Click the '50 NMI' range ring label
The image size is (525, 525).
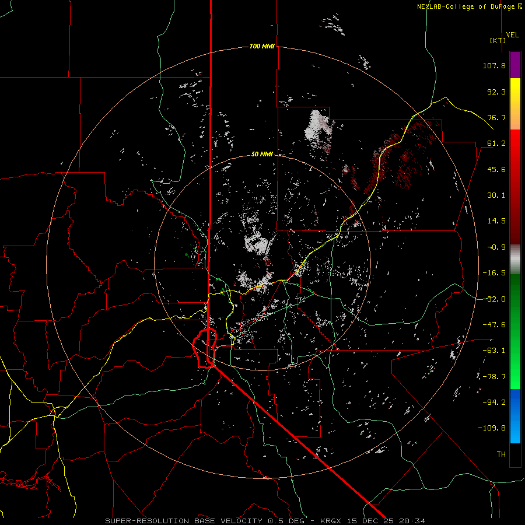tap(262, 154)
